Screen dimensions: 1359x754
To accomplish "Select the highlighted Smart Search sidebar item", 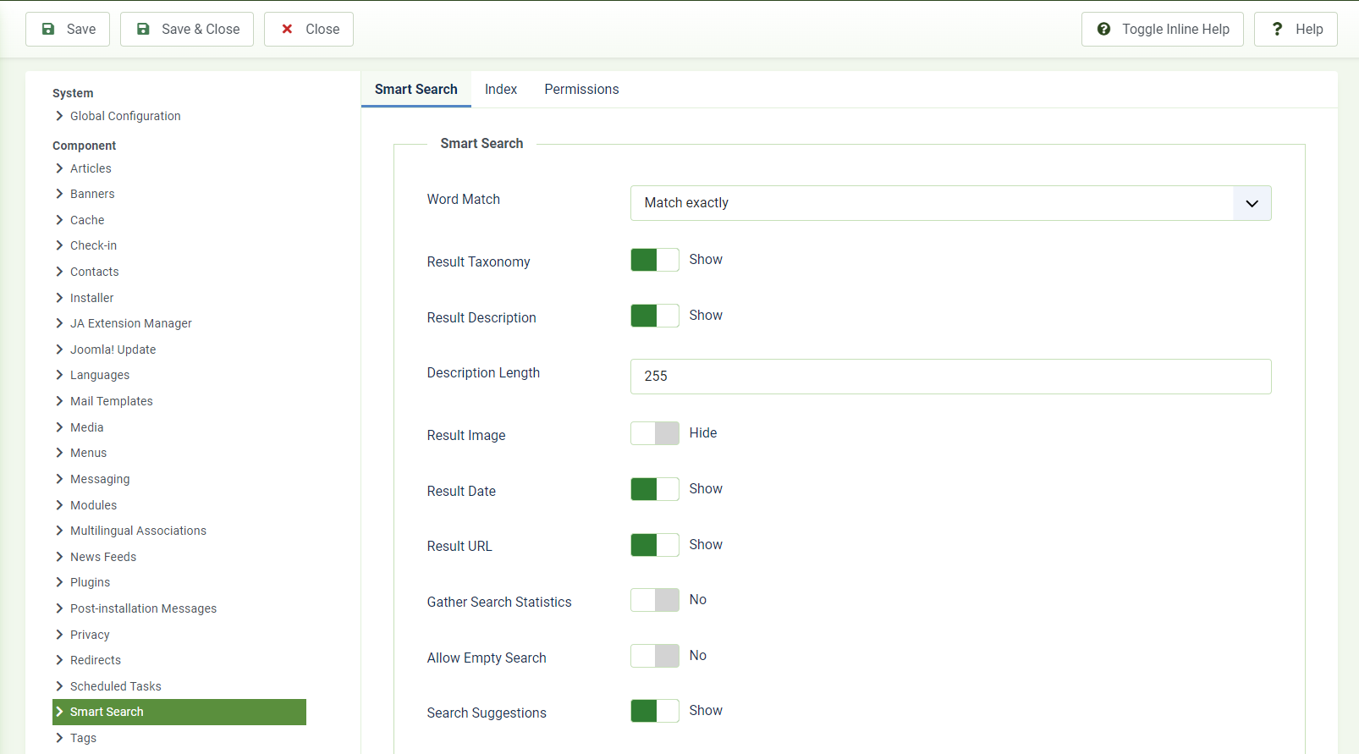I will [179, 712].
